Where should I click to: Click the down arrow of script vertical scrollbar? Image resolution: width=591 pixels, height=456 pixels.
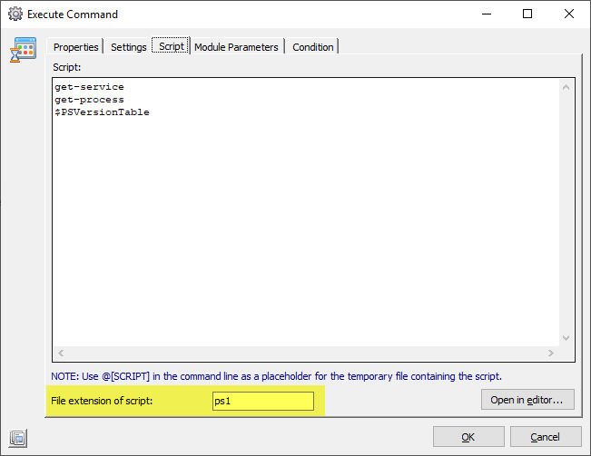click(x=566, y=336)
